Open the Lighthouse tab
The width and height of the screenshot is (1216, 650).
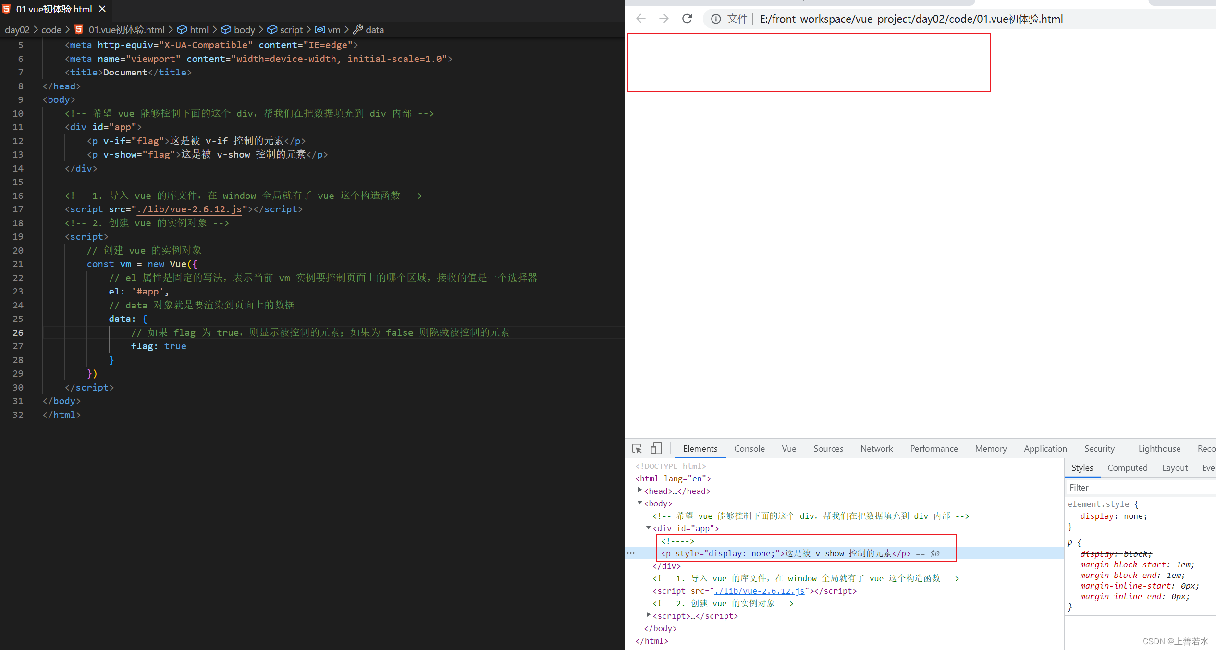pyautogui.click(x=1159, y=449)
